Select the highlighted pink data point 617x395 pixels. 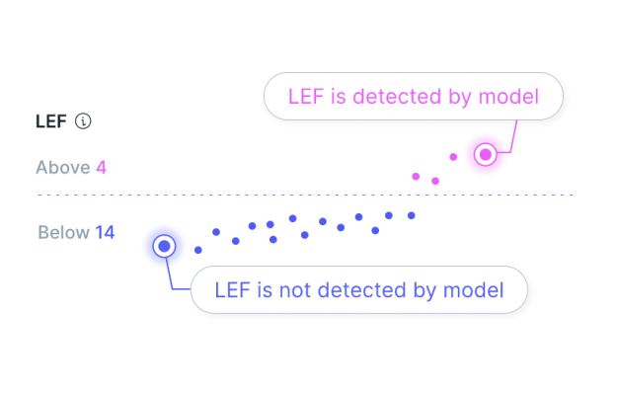point(485,154)
